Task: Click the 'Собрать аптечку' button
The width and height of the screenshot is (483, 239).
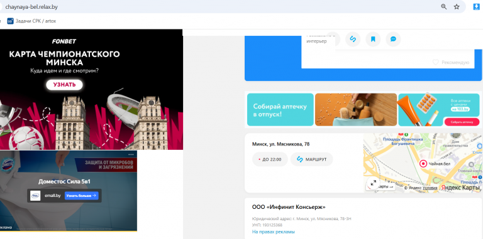Action: [462, 122]
